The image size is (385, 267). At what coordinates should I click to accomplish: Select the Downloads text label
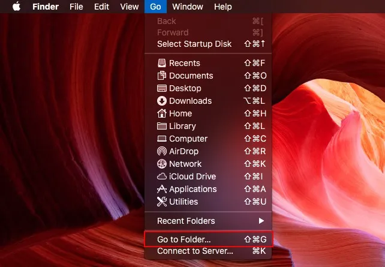click(190, 101)
